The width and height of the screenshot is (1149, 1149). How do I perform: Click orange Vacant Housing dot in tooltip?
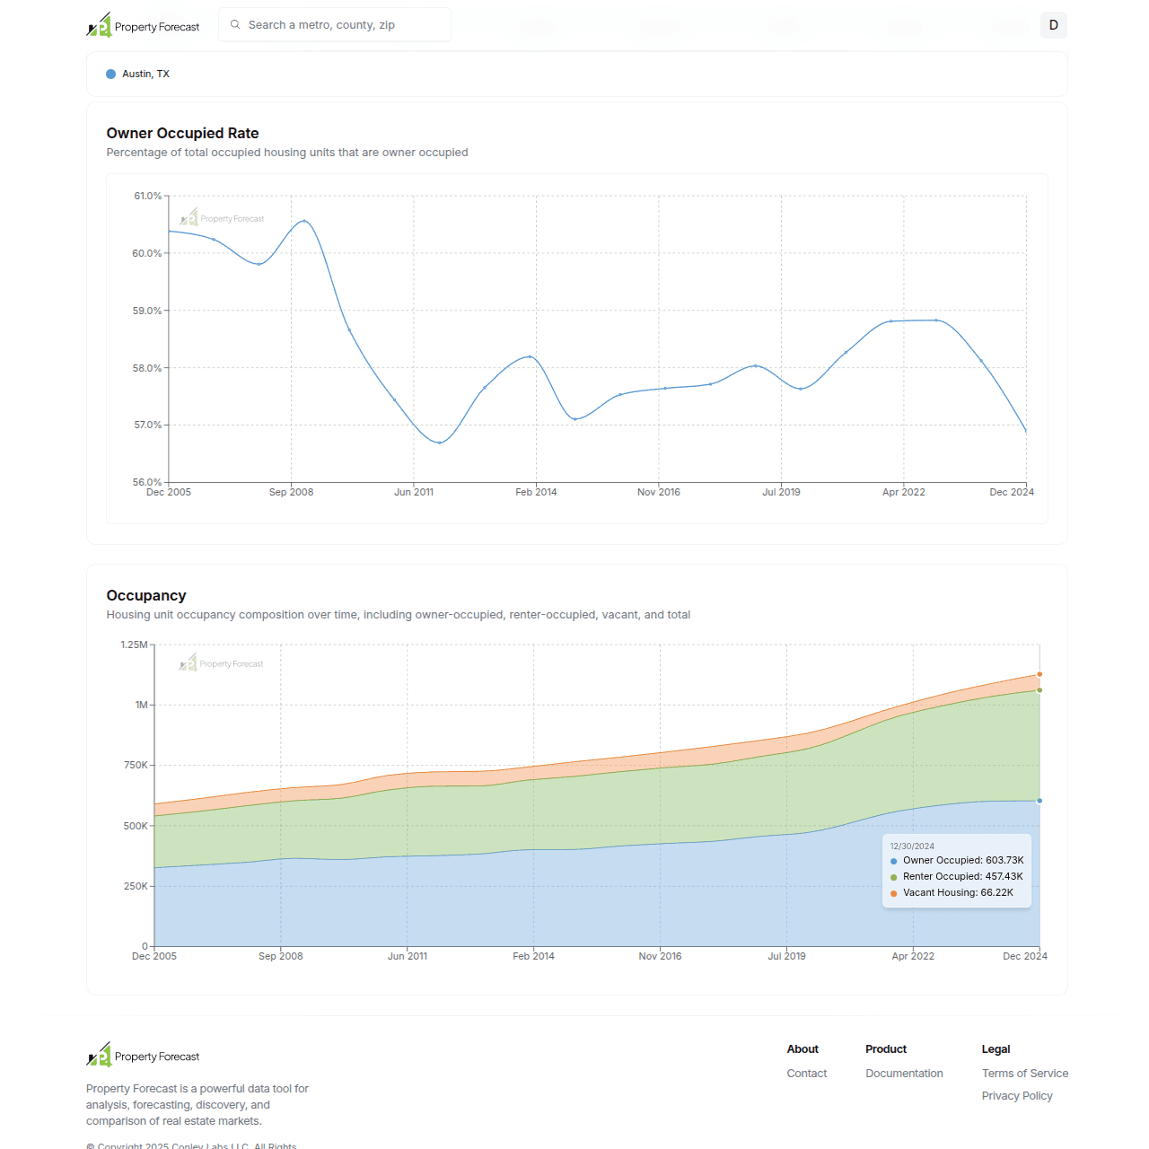tap(894, 894)
